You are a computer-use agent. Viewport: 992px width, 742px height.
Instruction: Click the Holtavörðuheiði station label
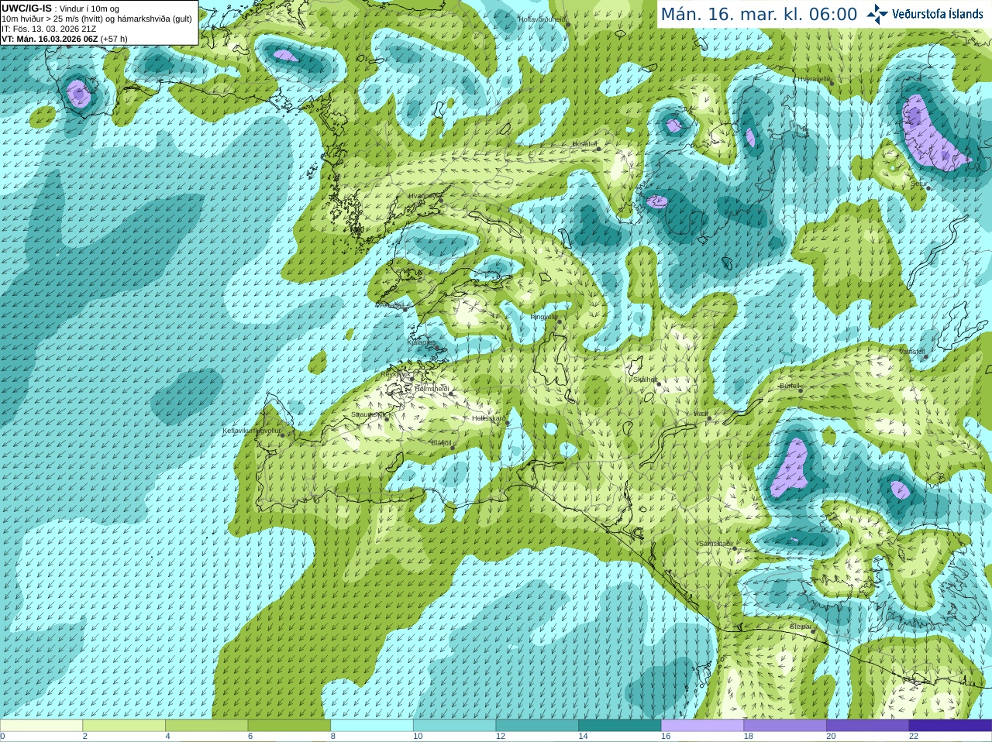point(542,19)
